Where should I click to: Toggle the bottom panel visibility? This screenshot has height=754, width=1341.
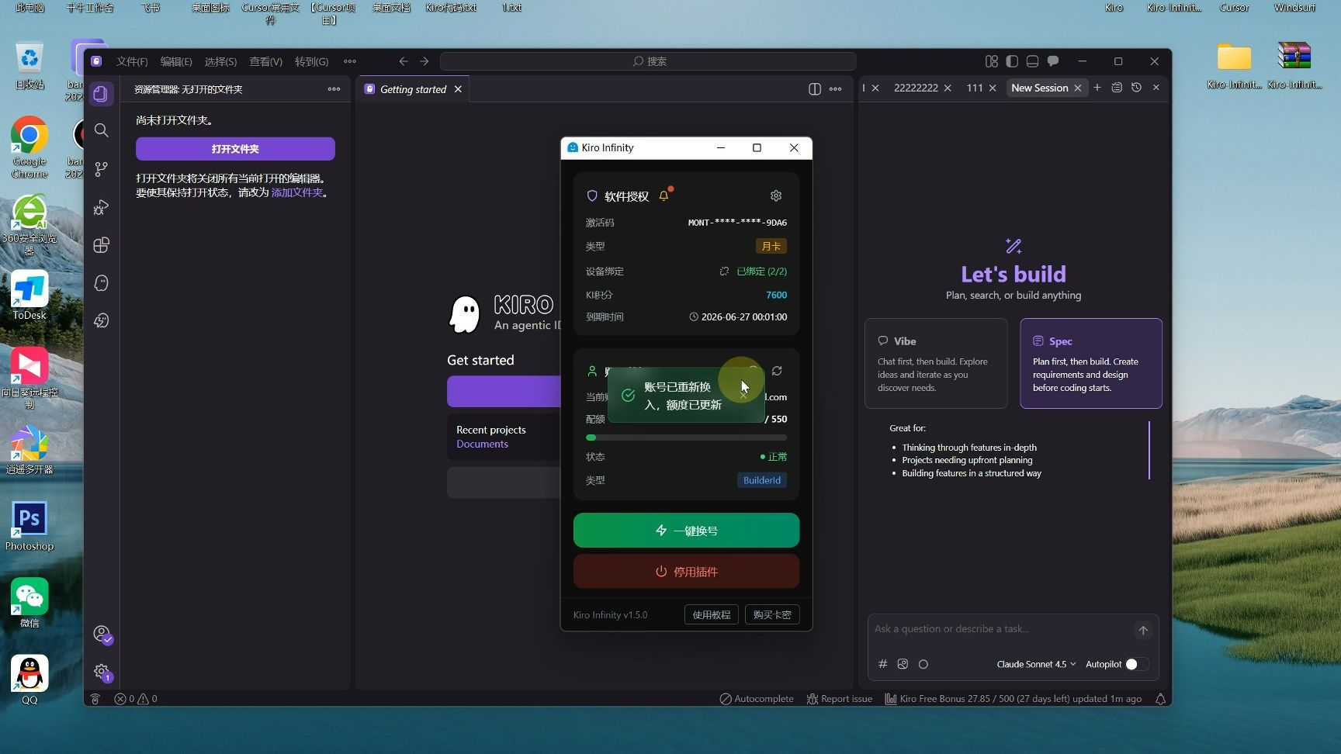[1032, 61]
